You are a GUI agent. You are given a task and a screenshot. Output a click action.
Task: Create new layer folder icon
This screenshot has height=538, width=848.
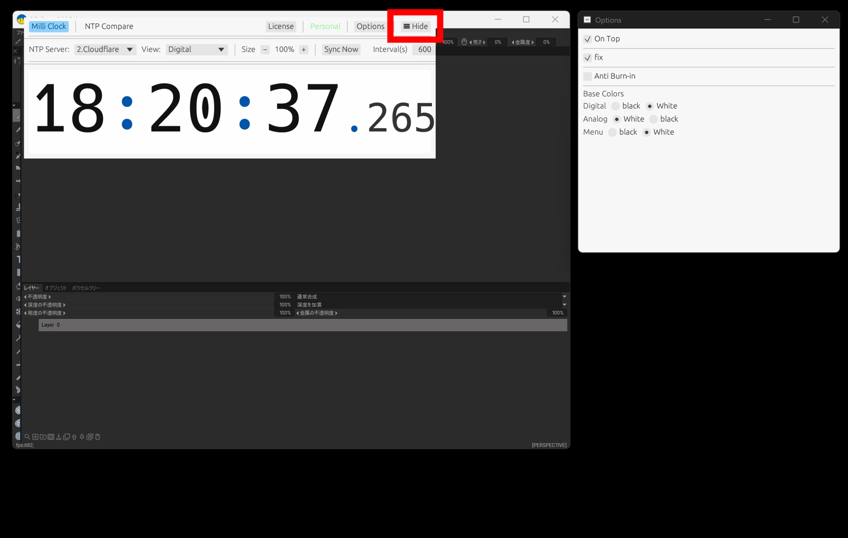click(x=43, y=437)
